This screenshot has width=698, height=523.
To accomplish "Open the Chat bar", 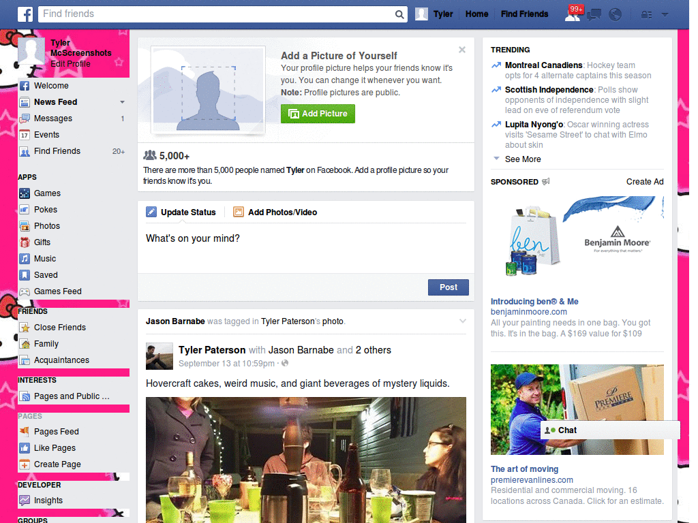I will click(610, 430).
